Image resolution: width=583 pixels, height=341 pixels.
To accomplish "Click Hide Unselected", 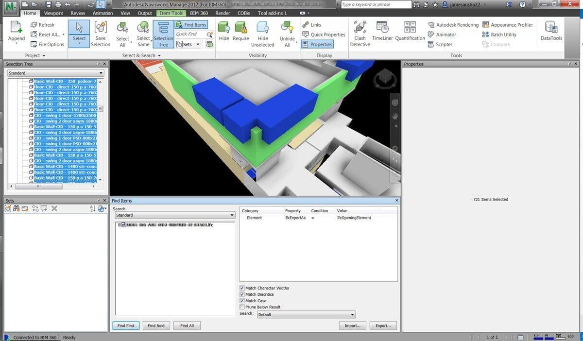I will (263, 34).
